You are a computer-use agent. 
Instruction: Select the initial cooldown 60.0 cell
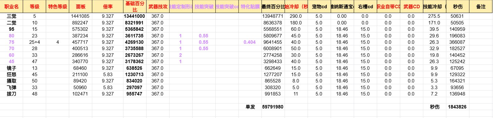click(x=296, y=29)
